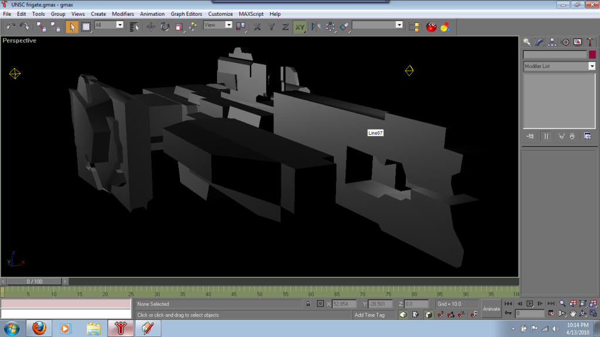Open the Display command panel
The image size is (600, 337).
click(578, 42)
